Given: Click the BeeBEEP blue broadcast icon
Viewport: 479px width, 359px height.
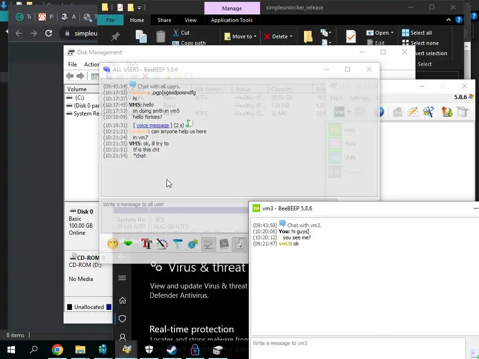Looking at the screenshot, I should [379, 112].
